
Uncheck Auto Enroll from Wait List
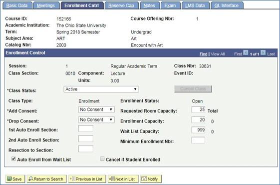(13, 158)
